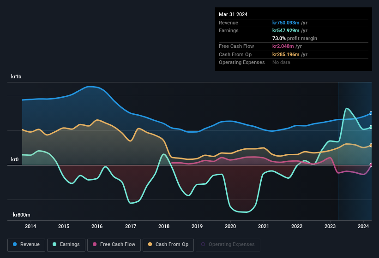Click the cash from op value kr285.196m
This screenshot has width=379, height=258.
286,54
